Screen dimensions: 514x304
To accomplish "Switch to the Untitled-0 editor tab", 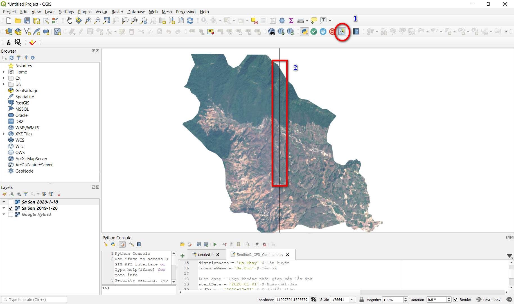I will 206,255.
